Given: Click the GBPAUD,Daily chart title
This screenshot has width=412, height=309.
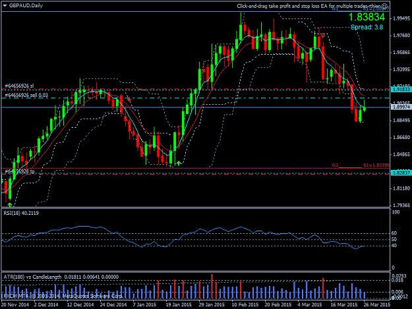Looking at the screenshot, I should (x=26, y=5).
